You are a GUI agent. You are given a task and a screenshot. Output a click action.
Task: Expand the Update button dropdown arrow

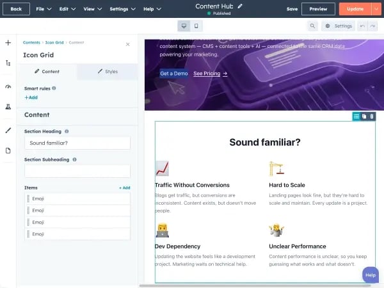(x=376, y=9)
